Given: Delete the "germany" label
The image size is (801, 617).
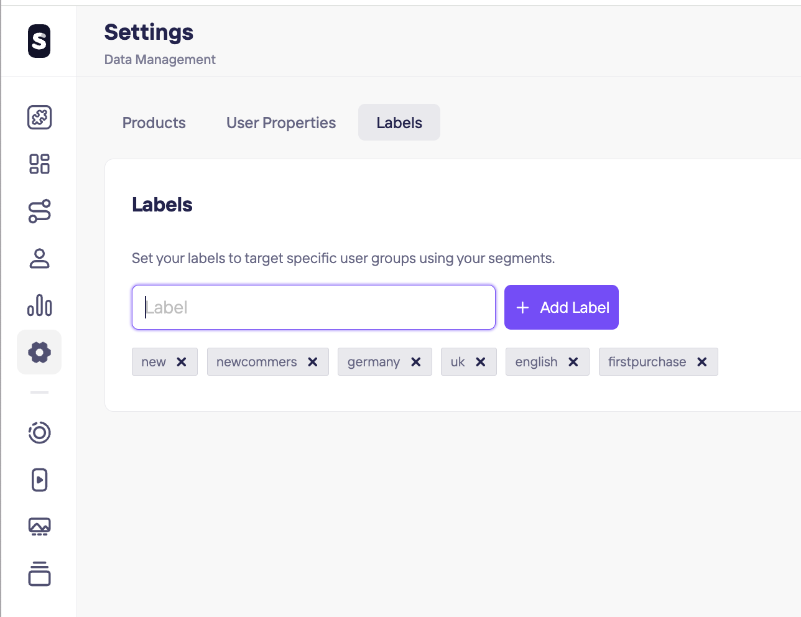Looking at the screenshot, I should 416,362.
